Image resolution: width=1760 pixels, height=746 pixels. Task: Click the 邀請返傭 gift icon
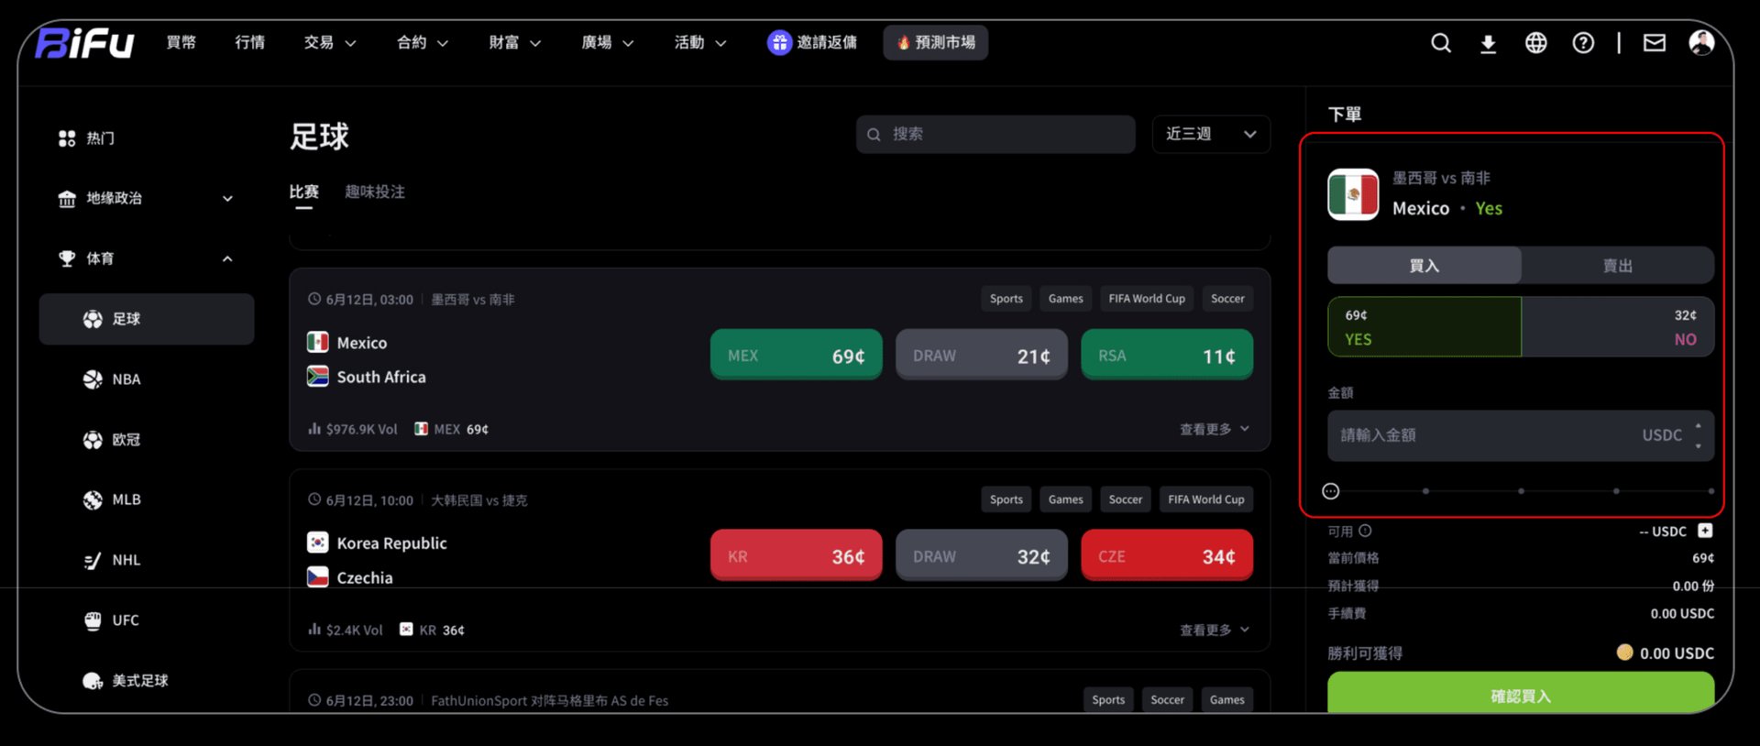tap(779, 42)
